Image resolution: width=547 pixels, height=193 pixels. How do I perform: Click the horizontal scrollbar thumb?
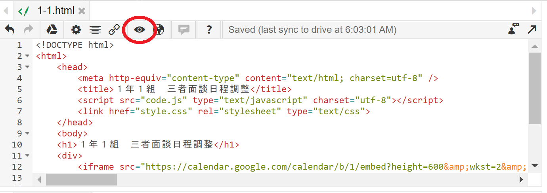[x=81, y=180]
